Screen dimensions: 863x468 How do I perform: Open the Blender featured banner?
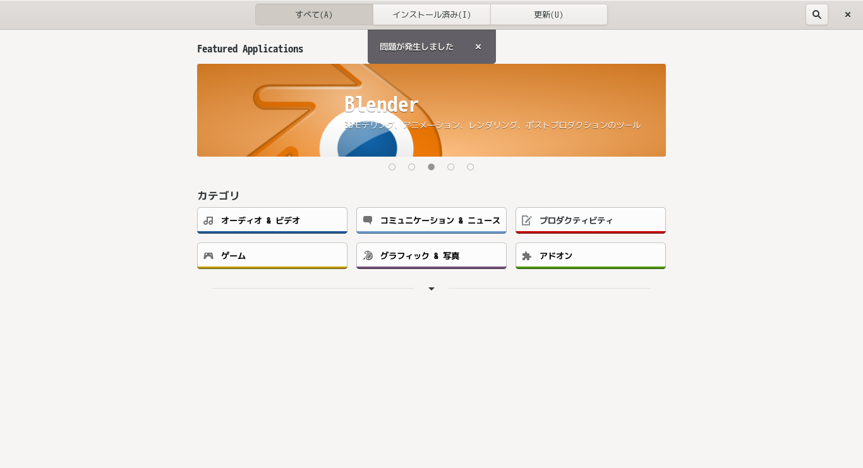click(431, 110)
